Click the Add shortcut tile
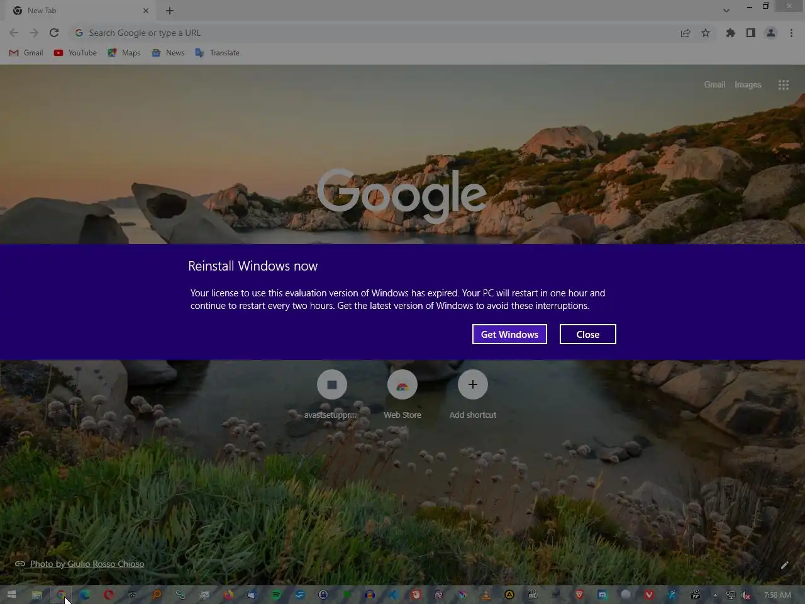 pos(473,394)
